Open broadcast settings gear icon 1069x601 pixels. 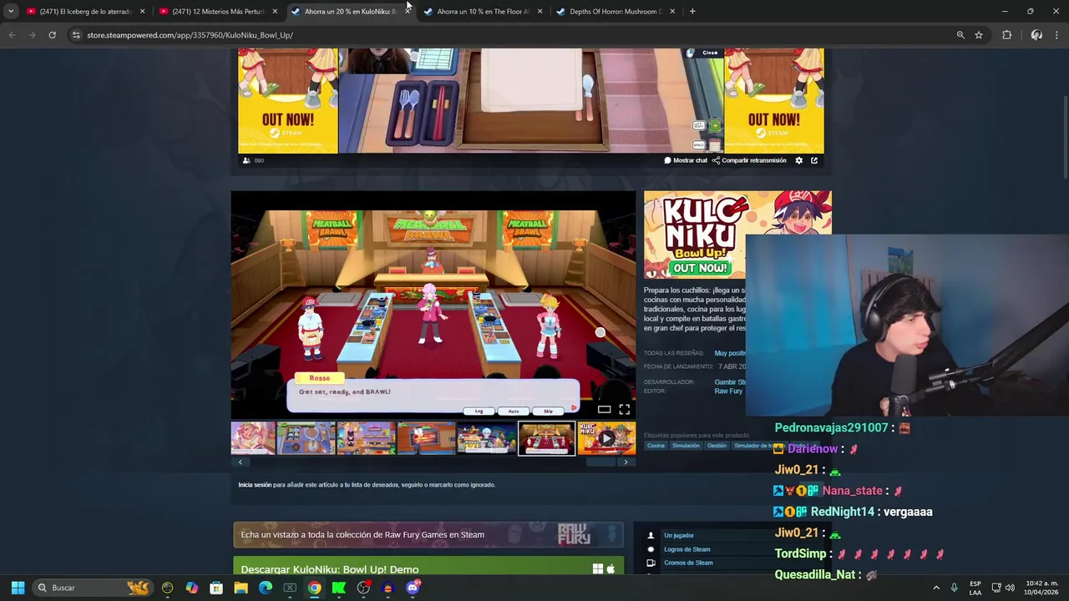(799, 160)
